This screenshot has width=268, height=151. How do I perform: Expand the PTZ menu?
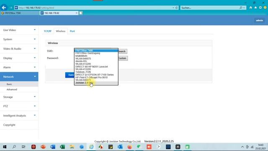(19, 106)
